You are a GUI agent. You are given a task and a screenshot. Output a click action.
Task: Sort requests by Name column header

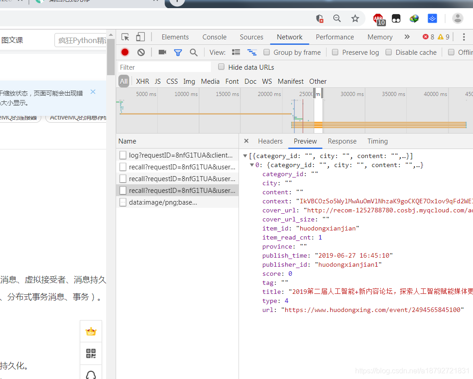[177, 141]
